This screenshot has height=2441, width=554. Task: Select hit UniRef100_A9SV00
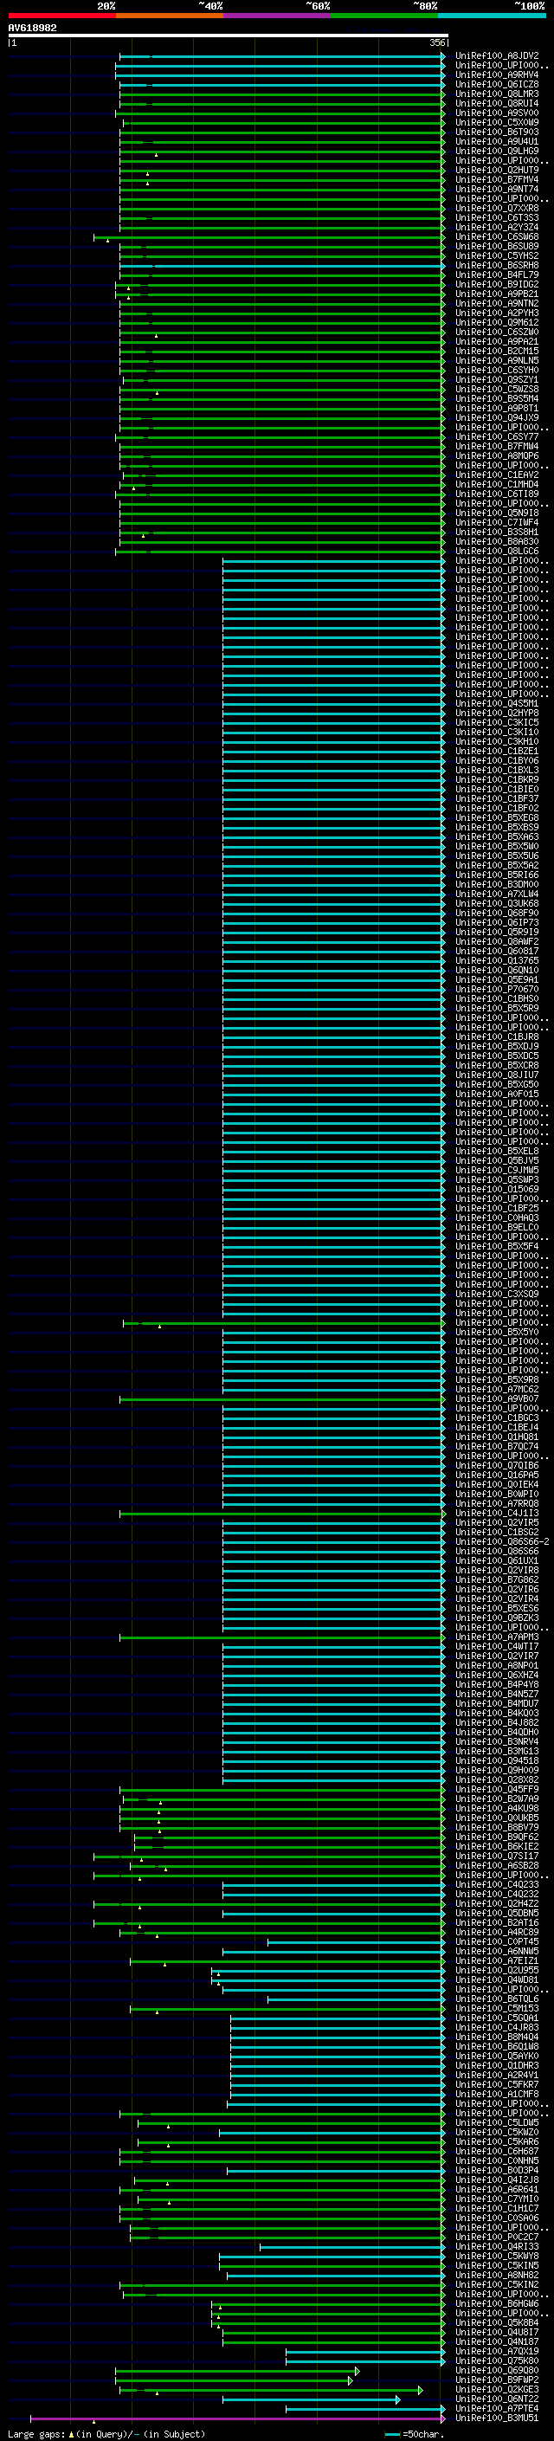[x=497, y=113]
